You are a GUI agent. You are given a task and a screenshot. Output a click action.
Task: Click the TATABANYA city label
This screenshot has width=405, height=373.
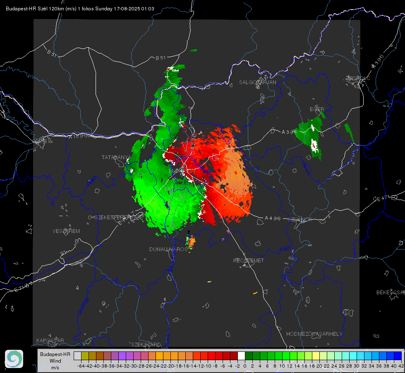point(116,157)
